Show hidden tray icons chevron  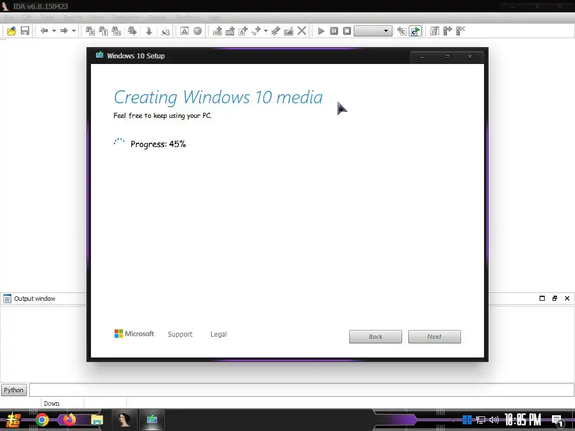coord(454,420)
